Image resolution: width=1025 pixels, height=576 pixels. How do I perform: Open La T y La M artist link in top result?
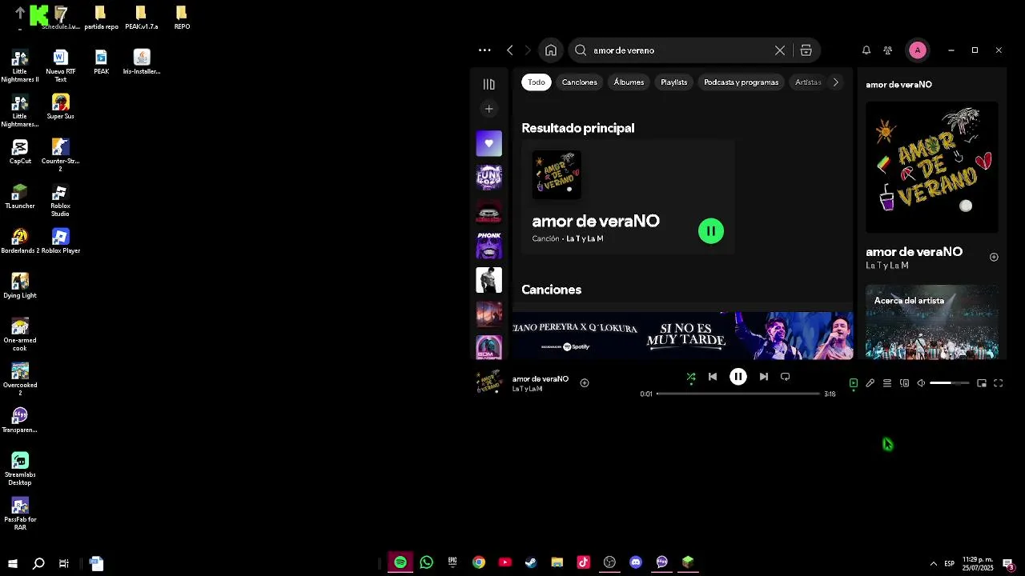point(585,238)
